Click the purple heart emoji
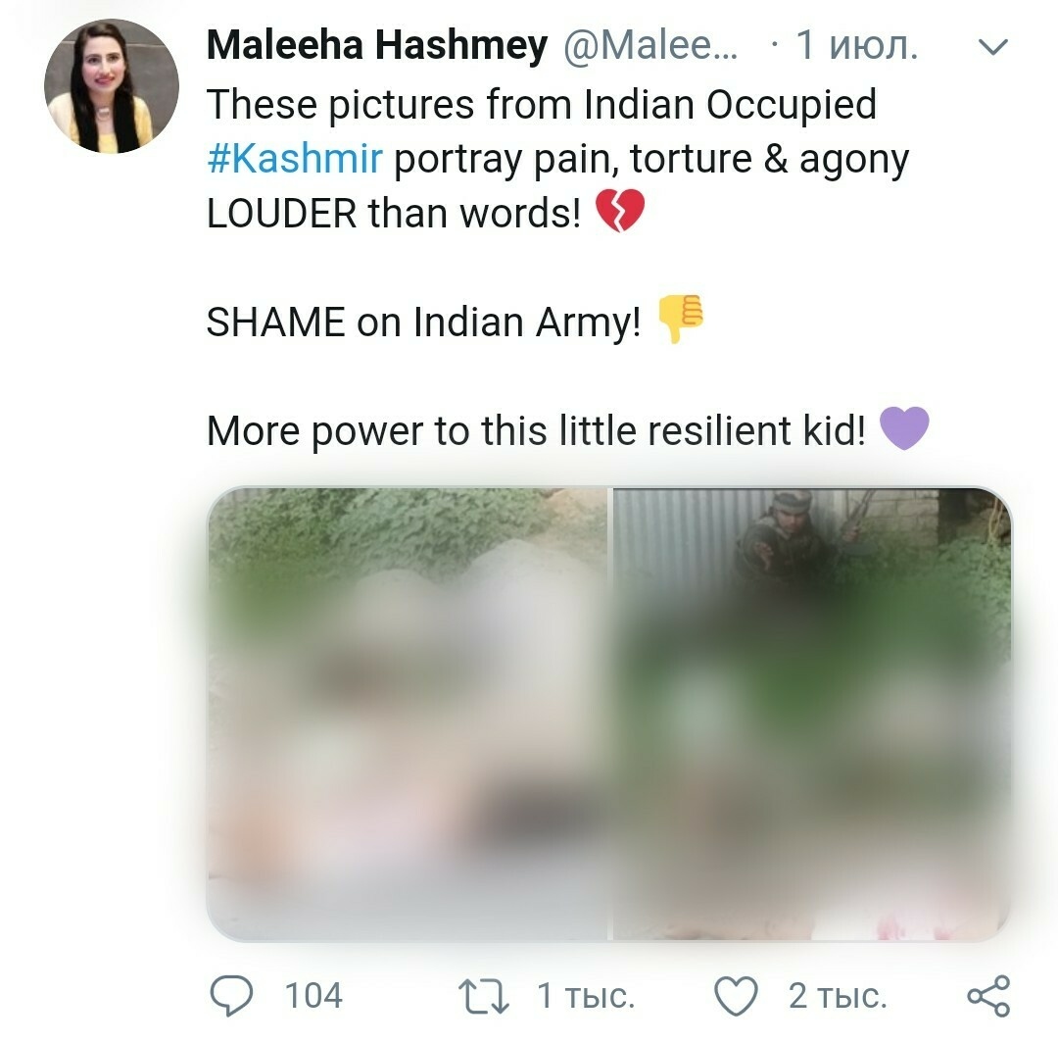Screen dimensions: 1058x1043 point(905,427)
